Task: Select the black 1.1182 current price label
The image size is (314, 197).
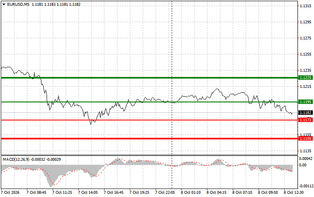Action: pos(306,113)
